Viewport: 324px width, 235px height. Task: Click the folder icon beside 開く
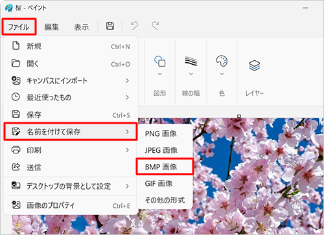click(16, 63)
